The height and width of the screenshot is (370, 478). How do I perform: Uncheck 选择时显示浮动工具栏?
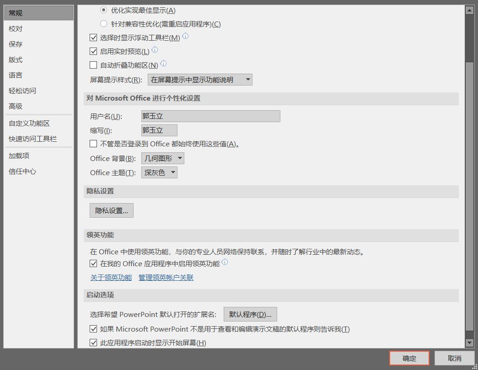click(x=93, y=38)
